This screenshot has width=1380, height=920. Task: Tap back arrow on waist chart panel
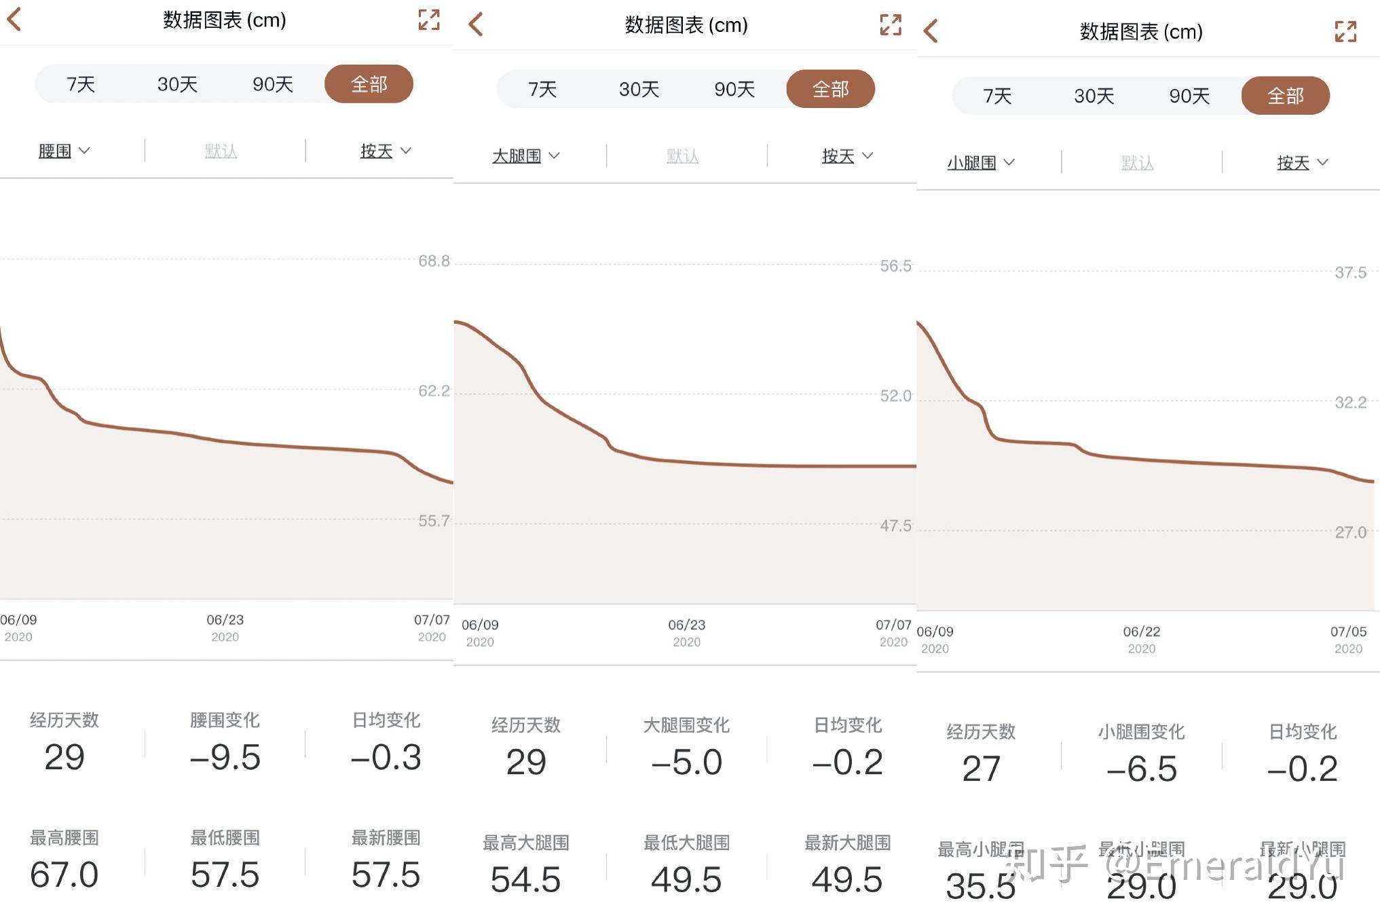point(14,20)
